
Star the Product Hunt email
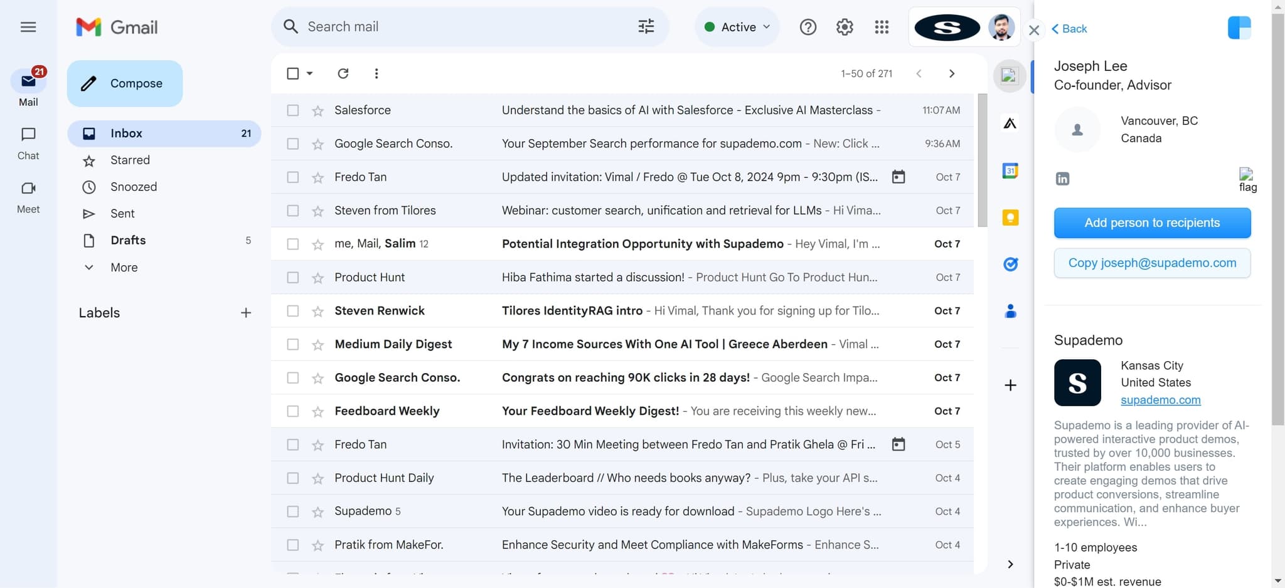pos(318,278)
